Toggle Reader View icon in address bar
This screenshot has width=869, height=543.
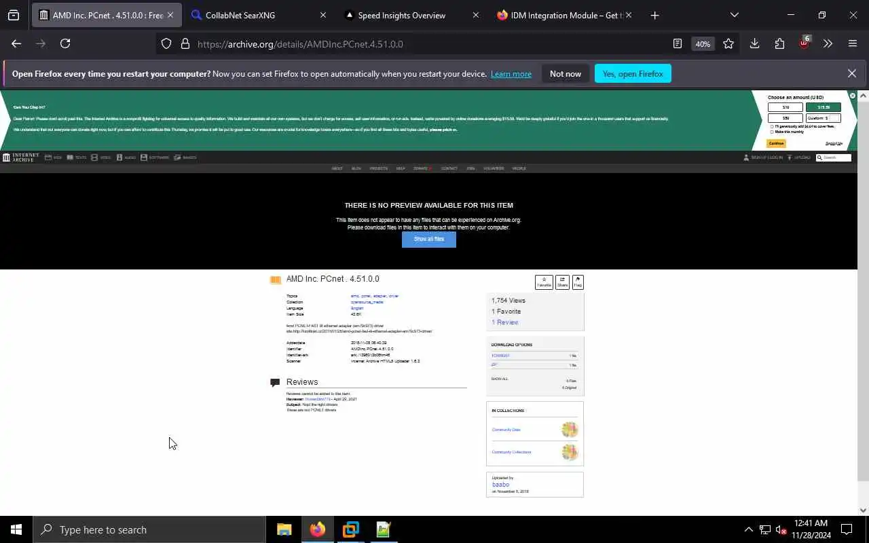click(x=677, y=43)
